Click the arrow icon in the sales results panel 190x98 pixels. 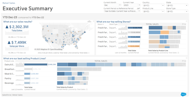pyautogui.click(x=93, y=21)
